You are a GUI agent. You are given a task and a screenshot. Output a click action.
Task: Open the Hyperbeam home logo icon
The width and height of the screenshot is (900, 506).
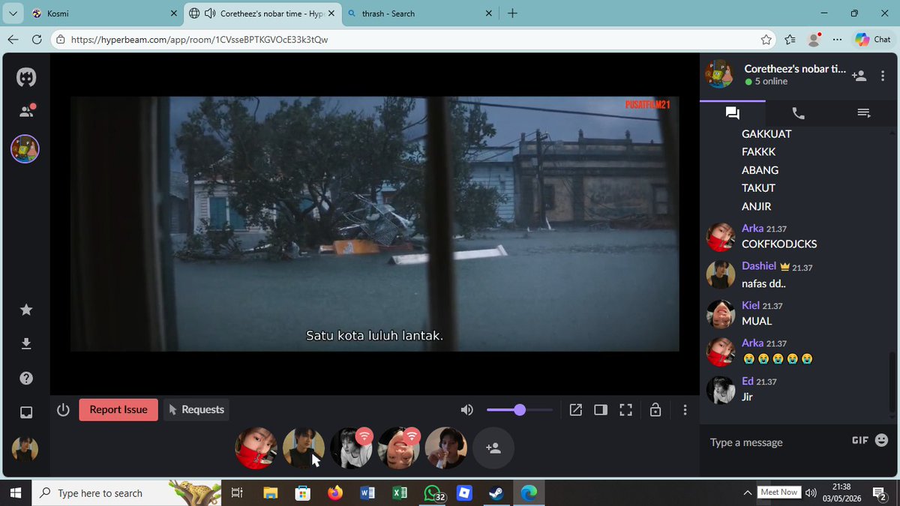click(26, 76)
